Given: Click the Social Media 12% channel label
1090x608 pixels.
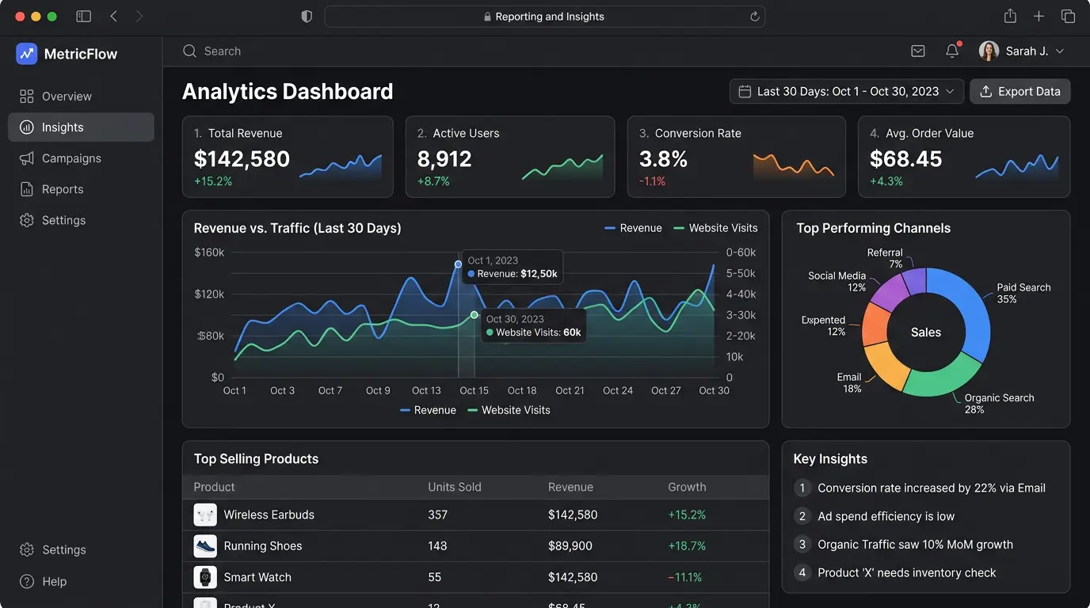Looking at the screenshot, I should tap(837, 282).
